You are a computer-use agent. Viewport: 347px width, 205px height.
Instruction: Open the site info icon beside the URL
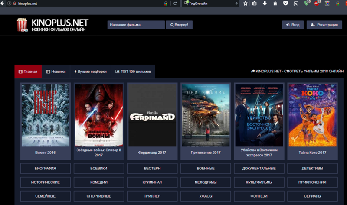9,3
